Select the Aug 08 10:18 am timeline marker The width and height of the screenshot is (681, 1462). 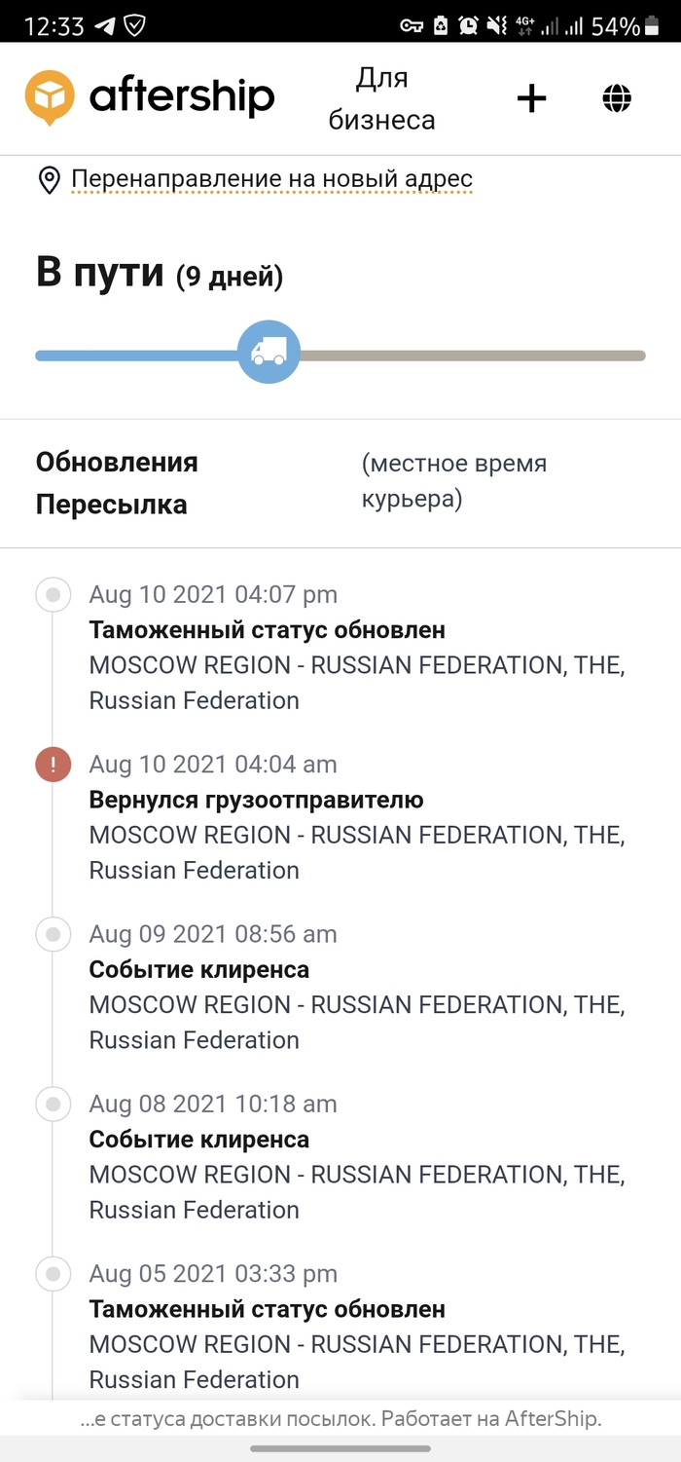54,1104
